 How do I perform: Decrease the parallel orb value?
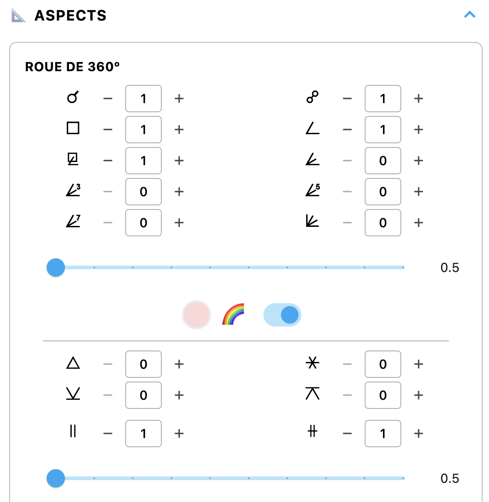[x=108, y=434]
